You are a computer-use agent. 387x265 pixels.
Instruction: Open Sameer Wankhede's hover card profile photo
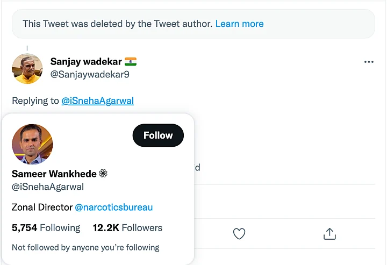pos(32,144)
